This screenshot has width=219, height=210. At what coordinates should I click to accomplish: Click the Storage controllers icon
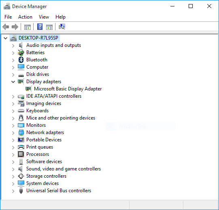tap(21, 176)
